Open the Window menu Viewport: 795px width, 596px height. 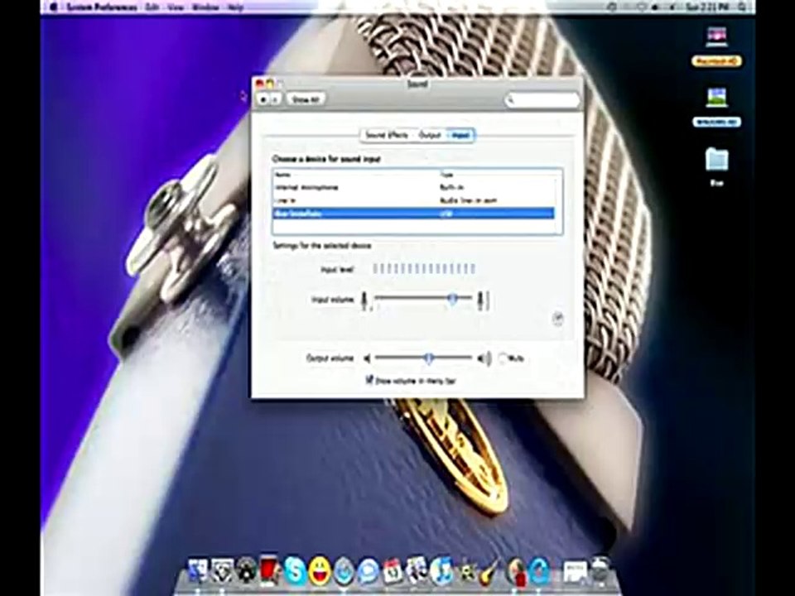206,7
